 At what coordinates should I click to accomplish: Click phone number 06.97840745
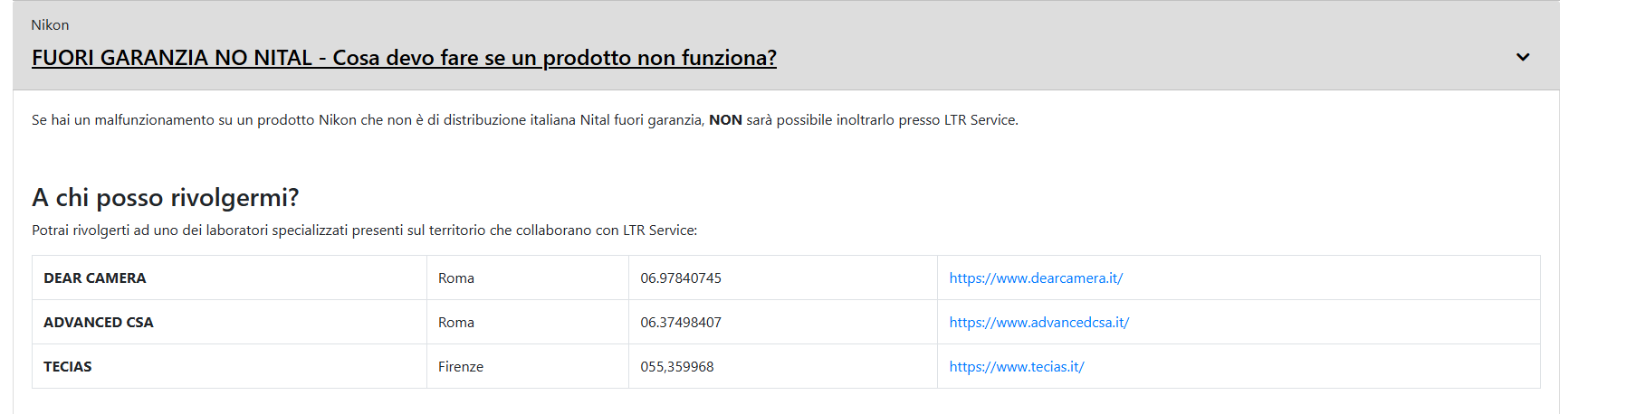pos(681,278)
